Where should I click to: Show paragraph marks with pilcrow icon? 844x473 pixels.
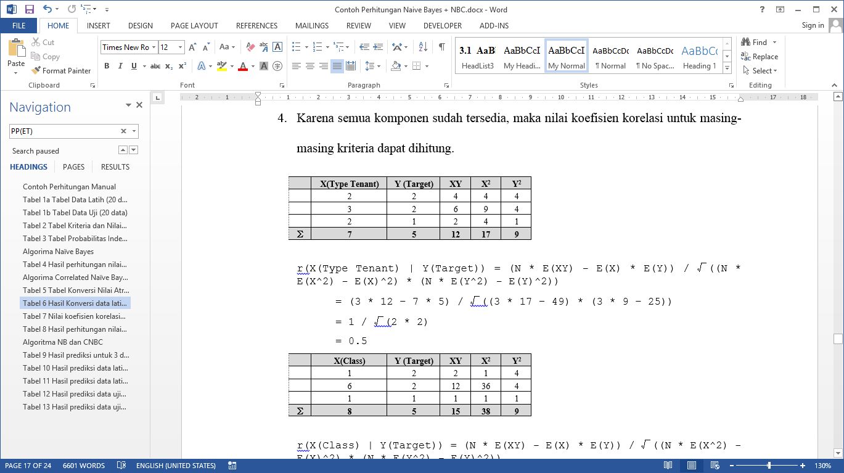click(x=441, y=47)
